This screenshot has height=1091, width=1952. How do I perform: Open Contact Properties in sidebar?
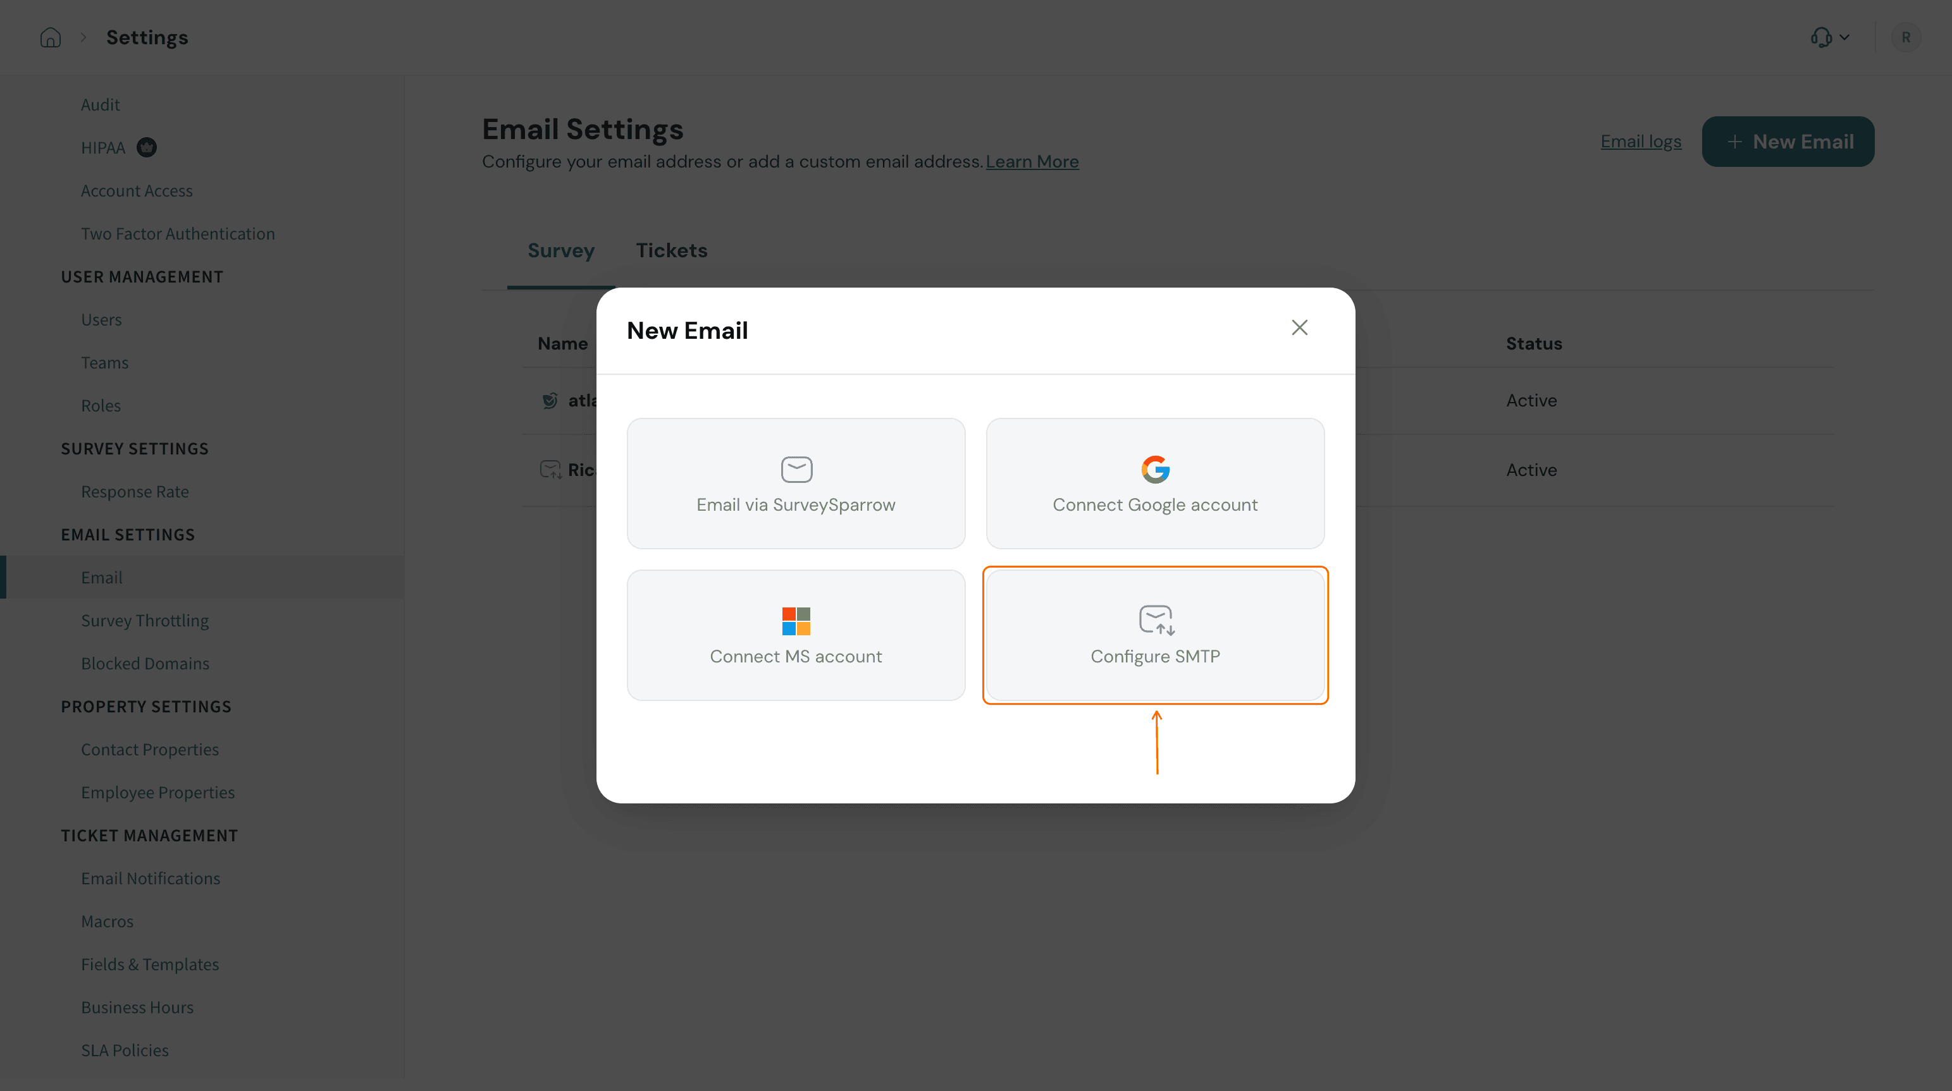click(150, 750)
